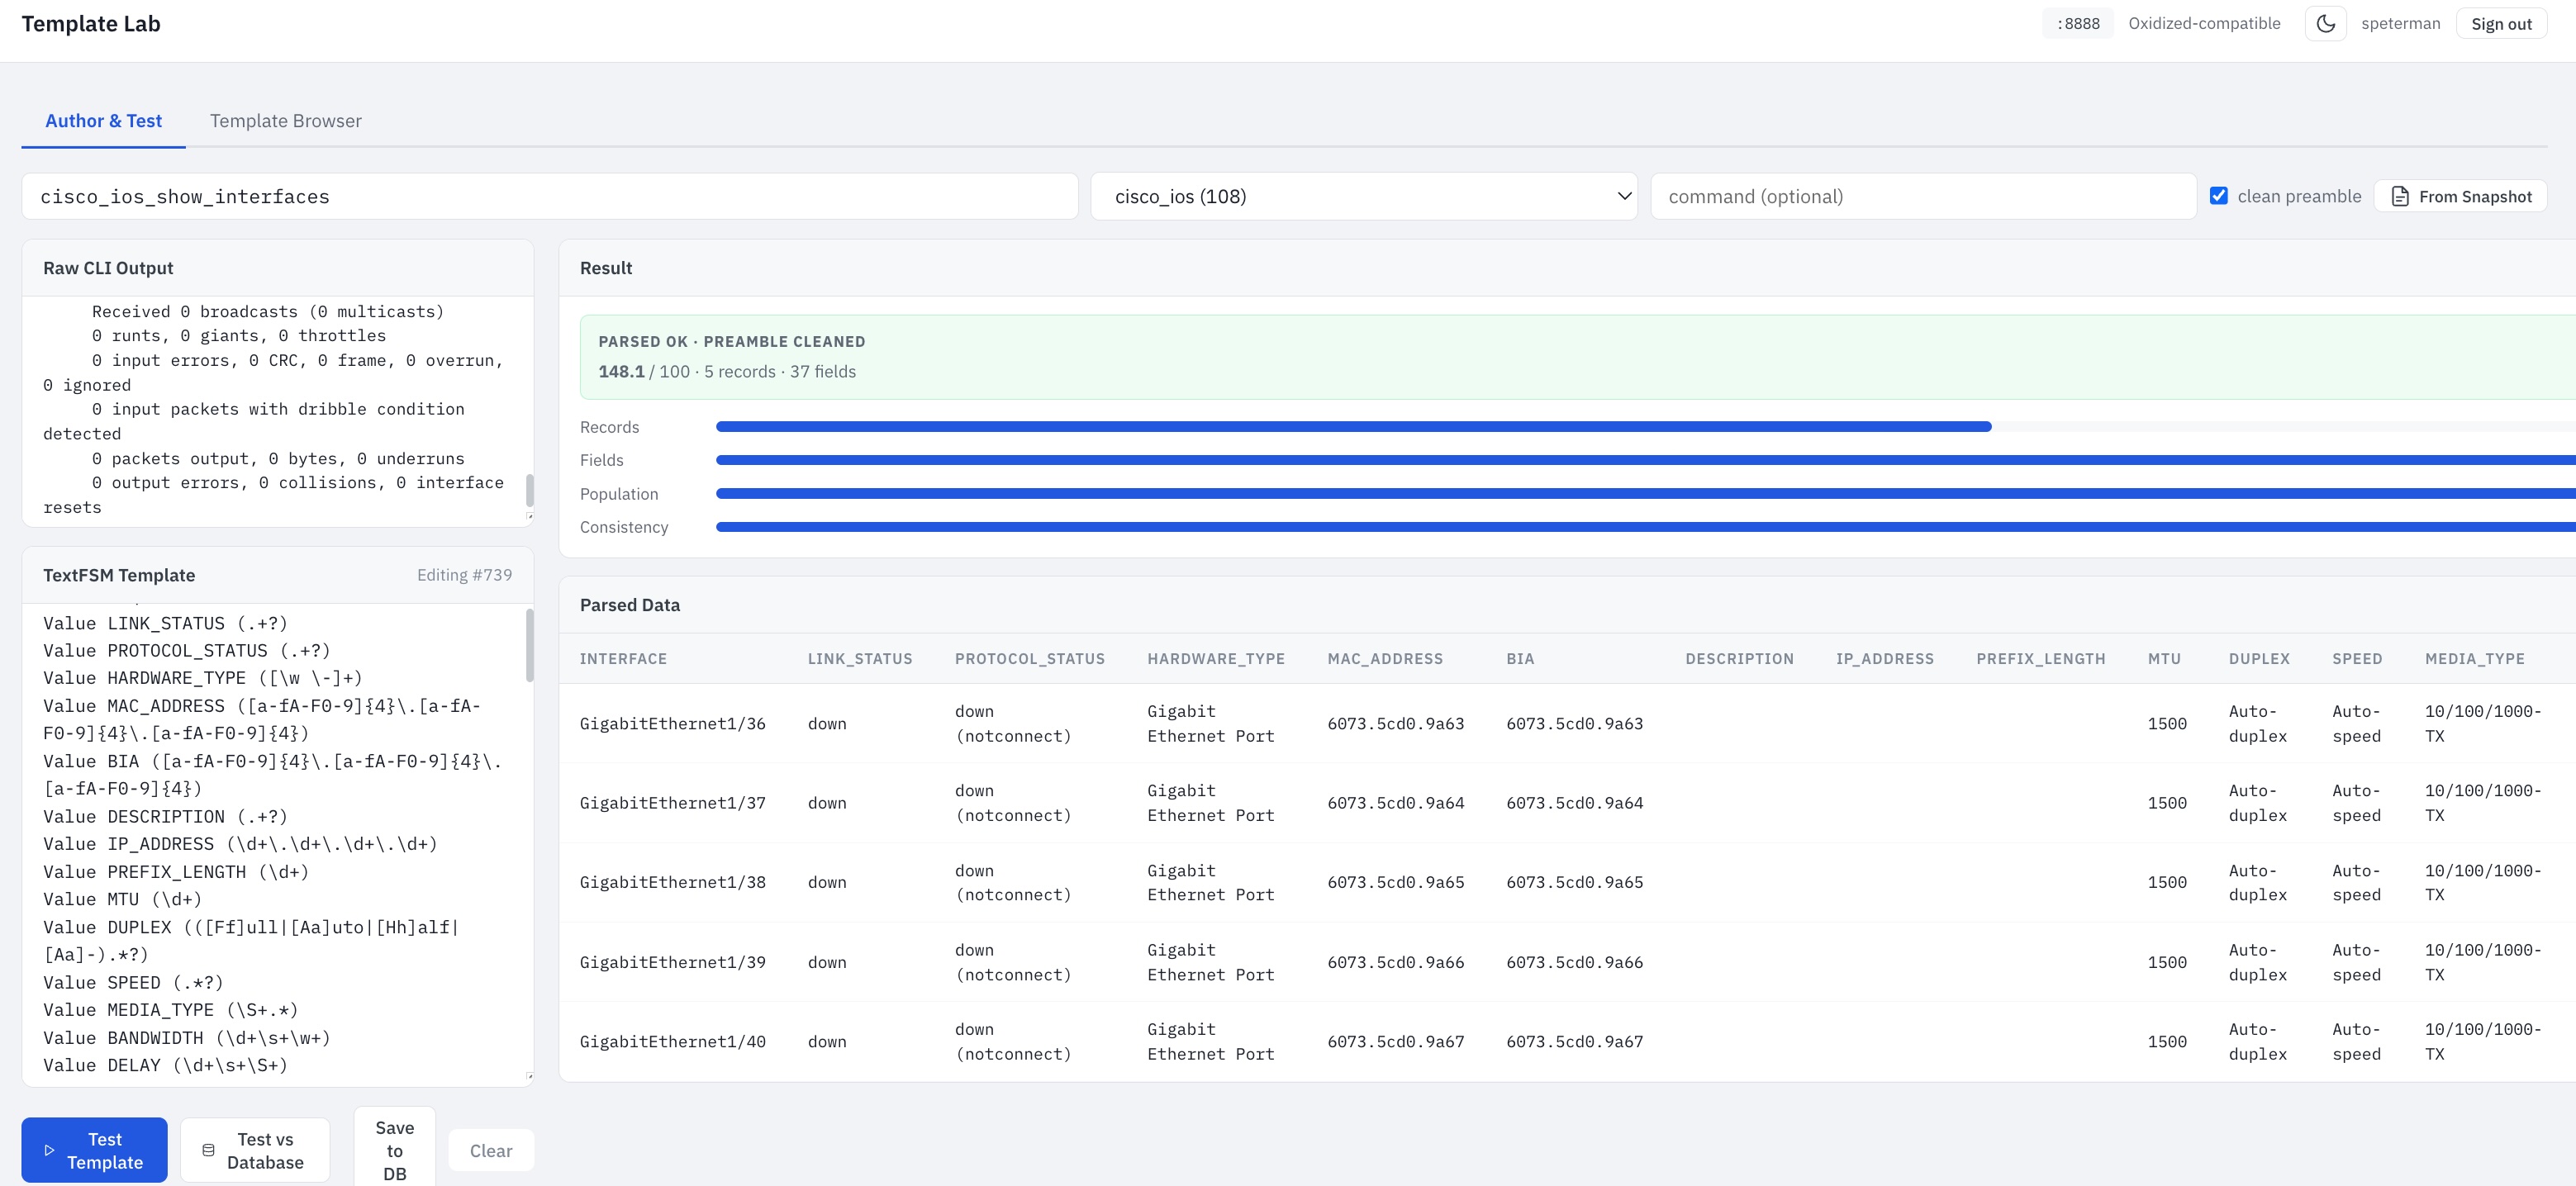Screen dimensions: 2576x1186
Task: Click the DUPLEX column header
Action: (2259, 659)
